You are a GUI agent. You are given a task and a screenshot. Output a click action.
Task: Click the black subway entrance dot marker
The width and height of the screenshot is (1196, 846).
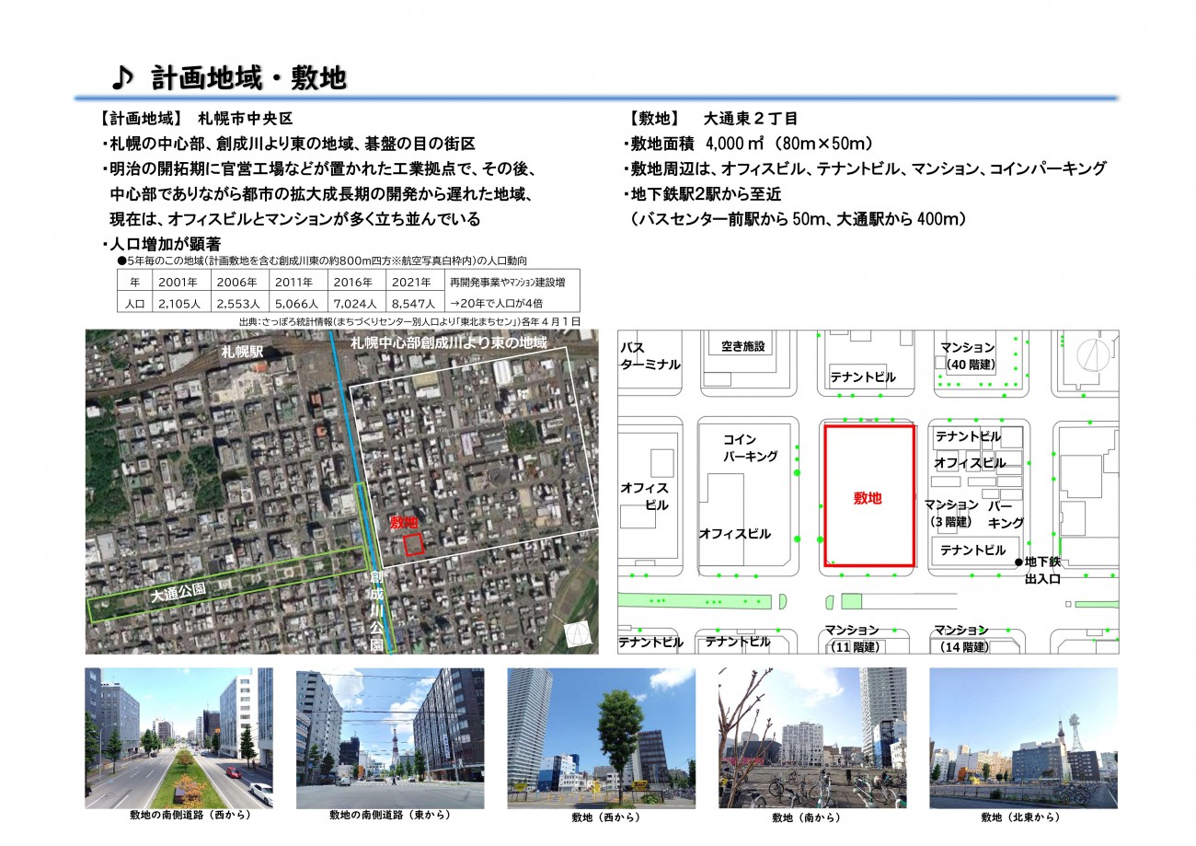point(1018,562)
